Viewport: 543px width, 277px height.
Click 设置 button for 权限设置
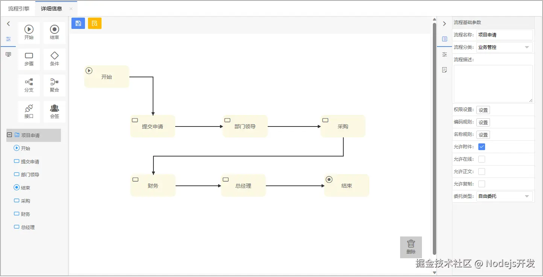483,110
